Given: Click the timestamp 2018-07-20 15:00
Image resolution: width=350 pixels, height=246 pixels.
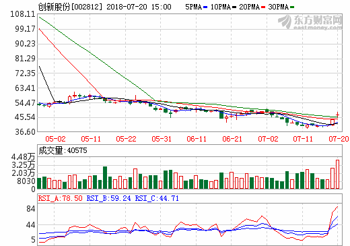Looking at the screenshot, I should pos(139,7).
